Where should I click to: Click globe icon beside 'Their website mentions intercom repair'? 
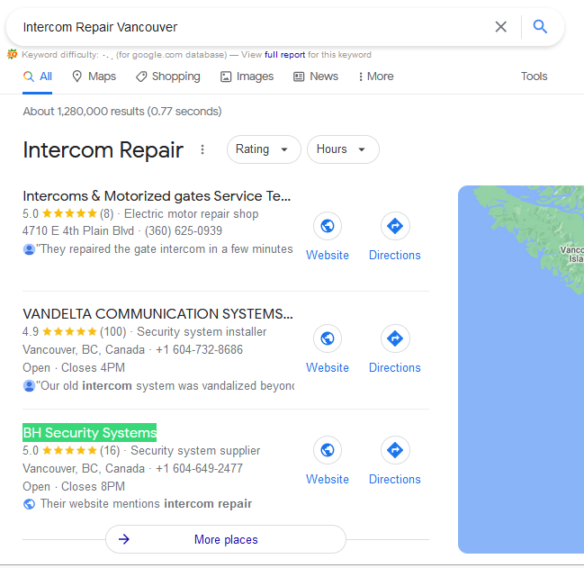(x=29, y=504)
